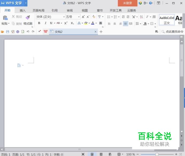
Task: Open the 引用 (References) tab
Action: tap(55, 10)
